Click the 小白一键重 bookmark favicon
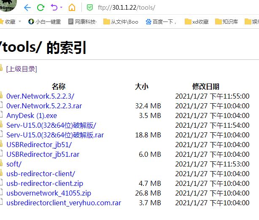The height and width of the screenshot is (220, 259). coord(31,21)
